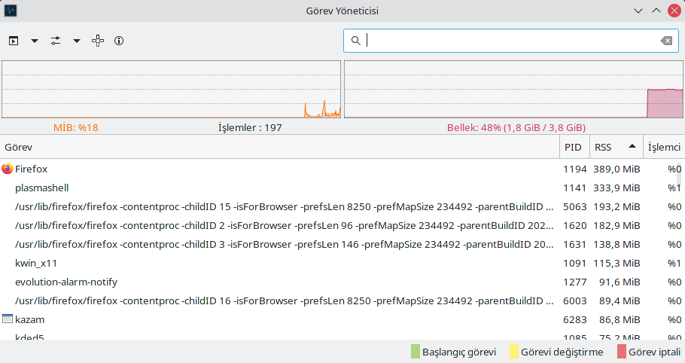Select the evolution-alarm-notify process row
This screenshot has width=685, height=363.
coord(341,282)
